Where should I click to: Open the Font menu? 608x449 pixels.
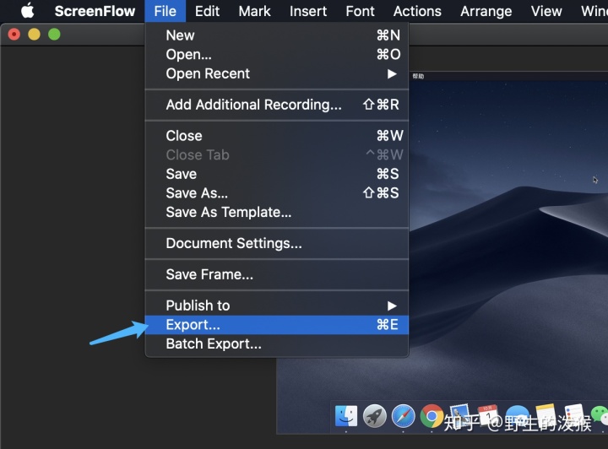click(361, 11)
